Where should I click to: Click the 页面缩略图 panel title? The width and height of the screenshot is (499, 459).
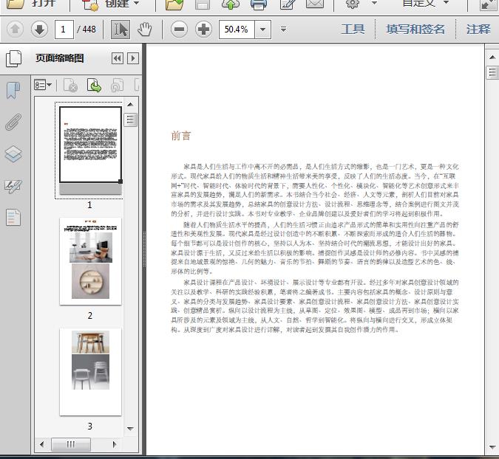tap(60, 58)
